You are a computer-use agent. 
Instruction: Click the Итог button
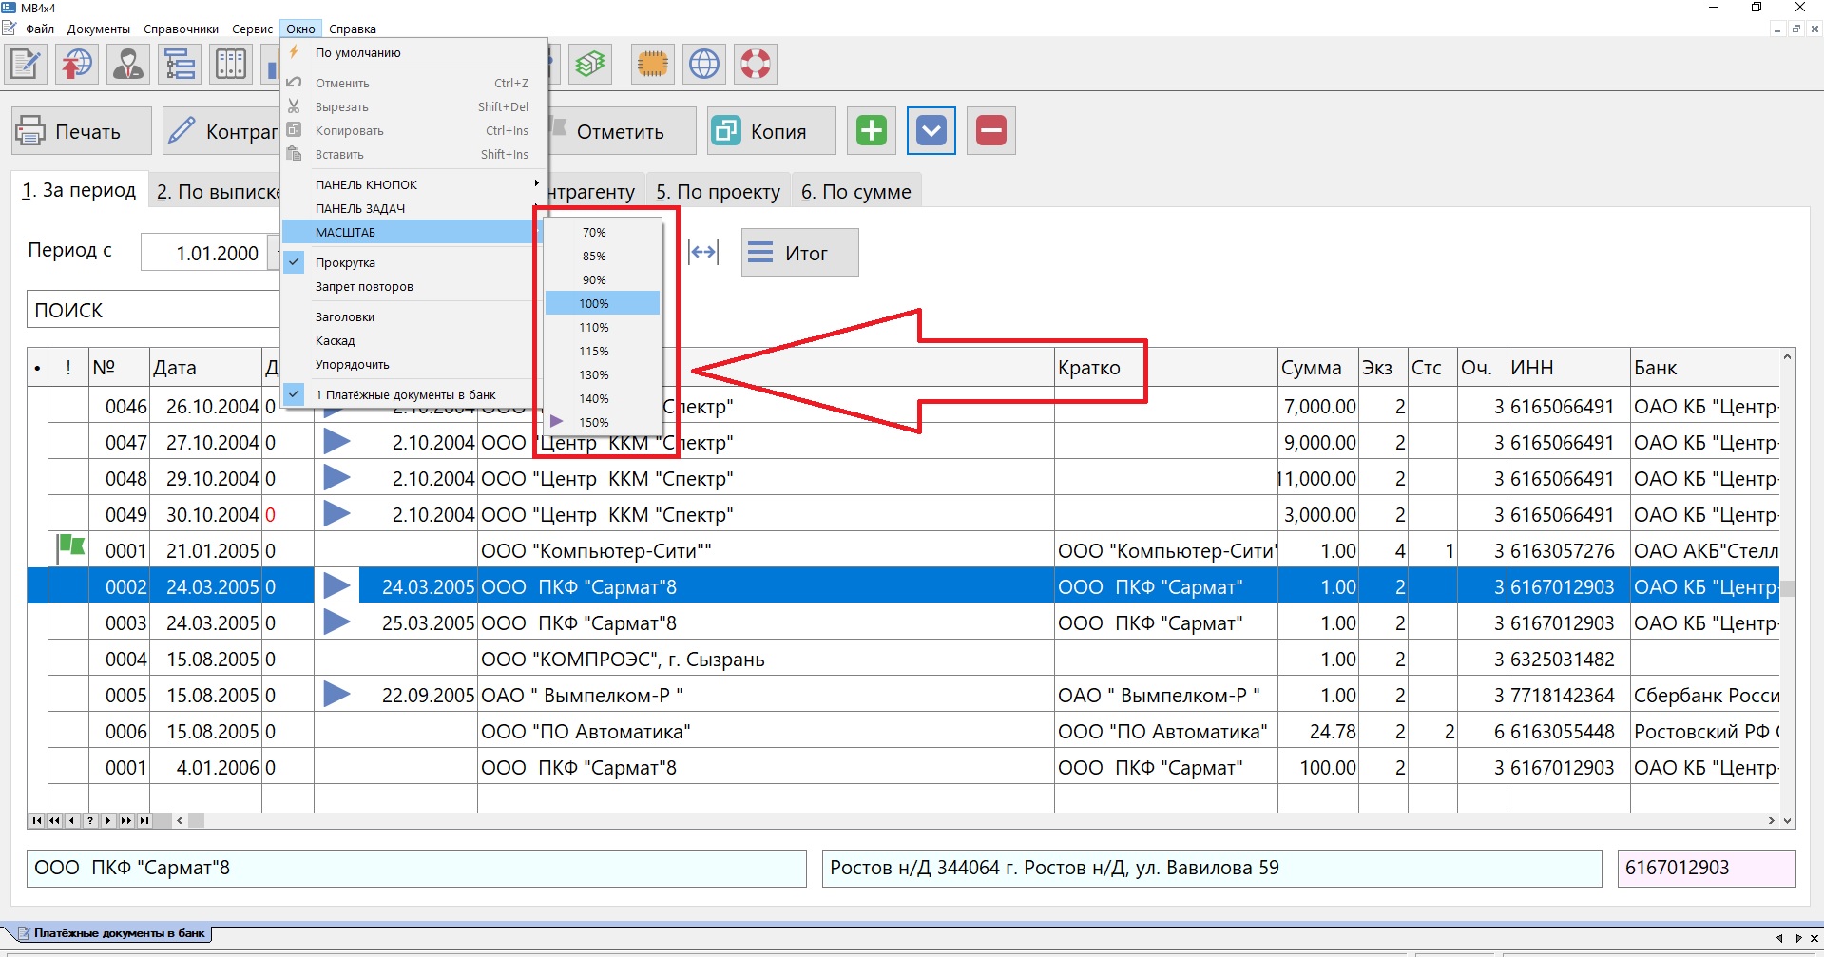pyautogui.click(x=799, y=254)
